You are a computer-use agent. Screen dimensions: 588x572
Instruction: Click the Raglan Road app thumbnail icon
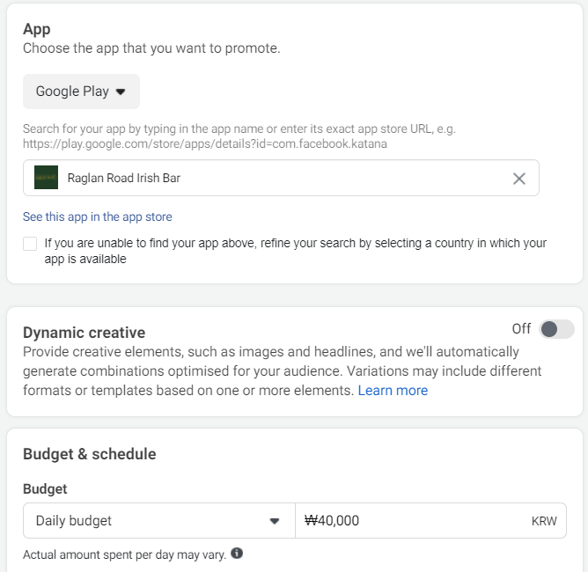(46, 177)
